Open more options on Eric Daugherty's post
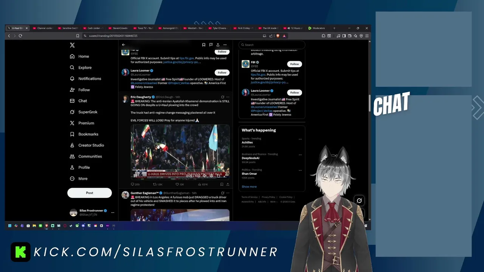The height and width of the screenshot is (272, 484). tap(228, 97)
